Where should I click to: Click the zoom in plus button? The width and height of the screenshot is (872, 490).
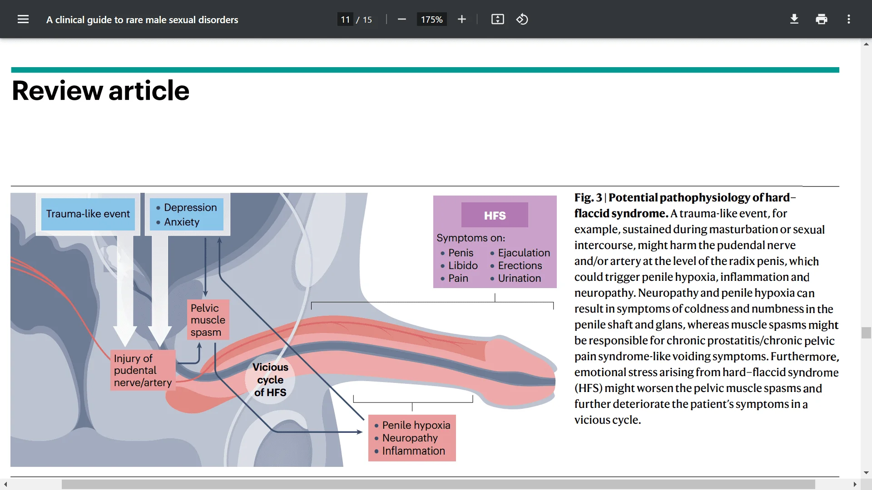click(x=462, y=20)
